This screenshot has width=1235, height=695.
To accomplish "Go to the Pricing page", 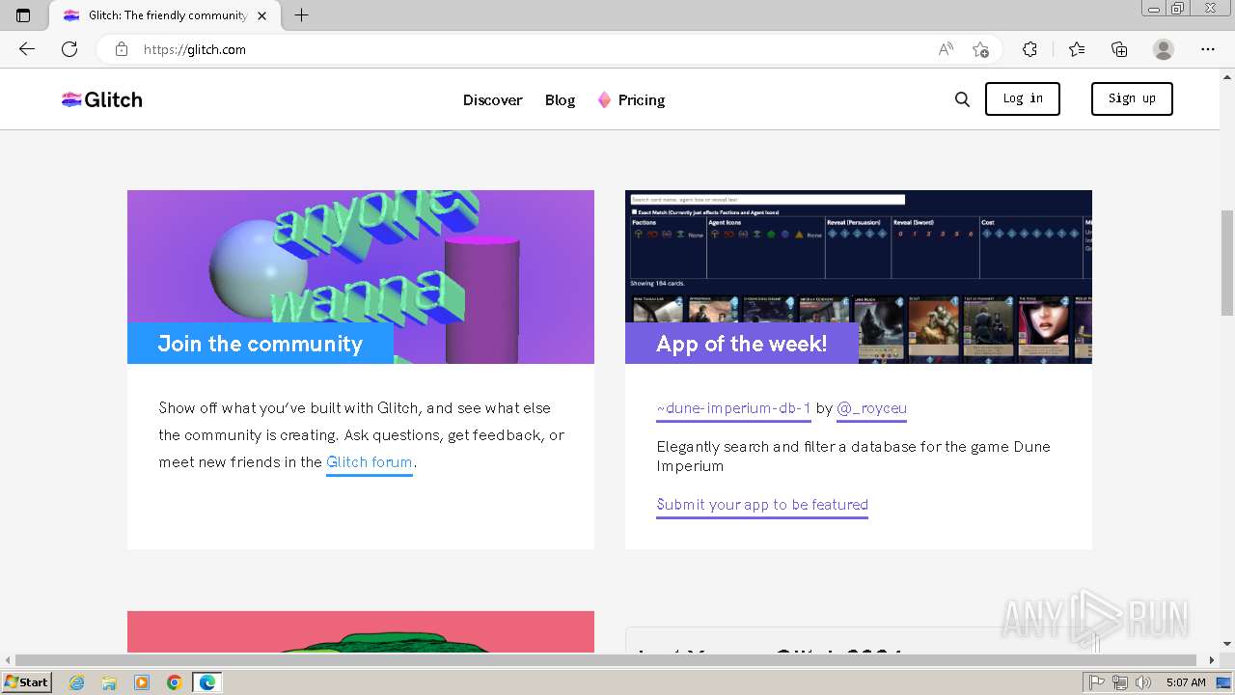I will coord(642,99).
